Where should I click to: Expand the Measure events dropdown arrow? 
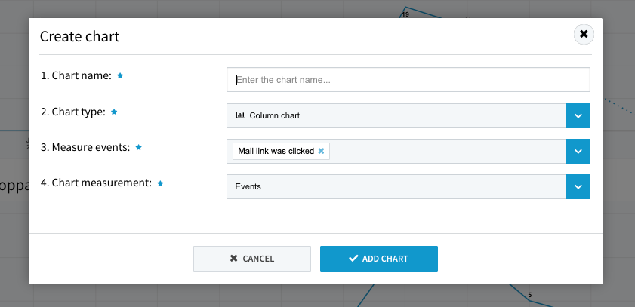coord(578,152)
